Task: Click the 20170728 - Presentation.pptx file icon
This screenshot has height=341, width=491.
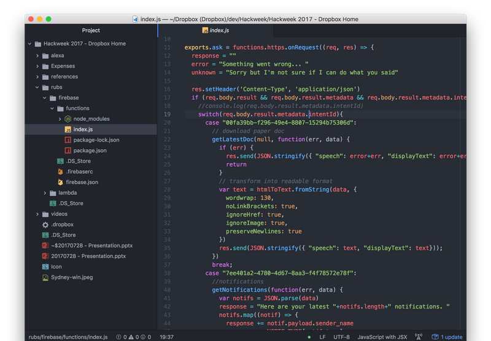Action: [x=45, y=256]
